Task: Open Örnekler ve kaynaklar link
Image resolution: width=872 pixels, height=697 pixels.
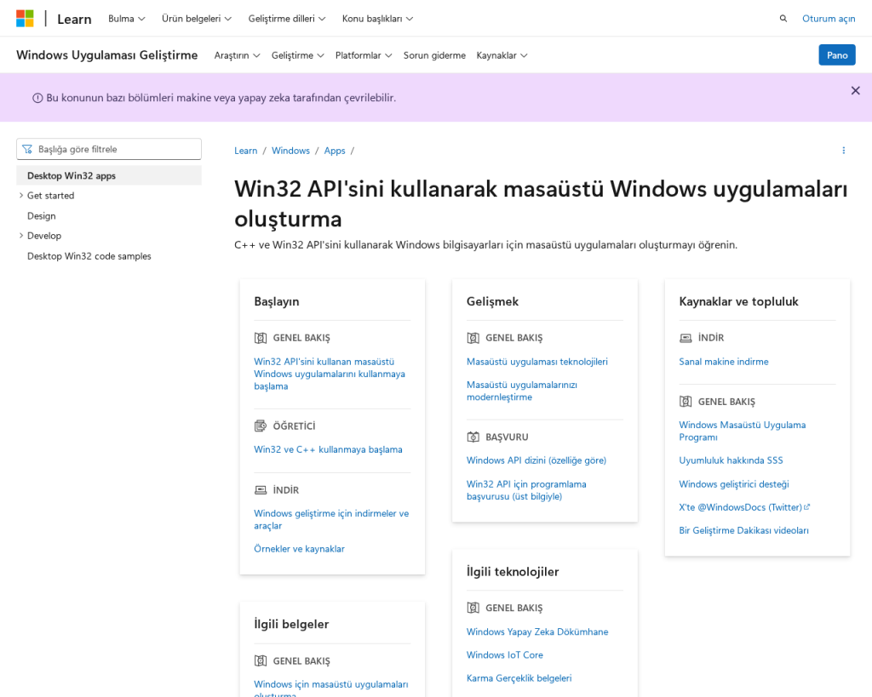Action: (299, 549)
